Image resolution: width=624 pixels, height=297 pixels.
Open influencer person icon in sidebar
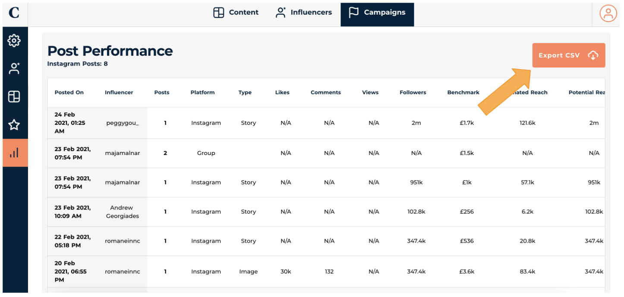(14, 68)
